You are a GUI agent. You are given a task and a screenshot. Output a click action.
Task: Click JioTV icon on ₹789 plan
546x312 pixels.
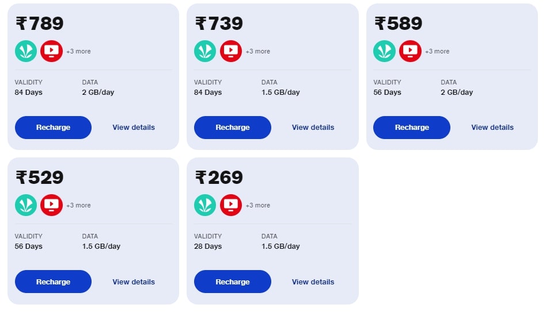[x=51, y=51]
